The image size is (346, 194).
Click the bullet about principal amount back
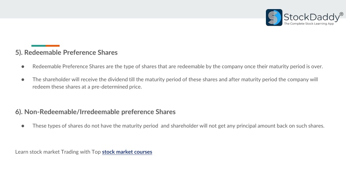178,126
